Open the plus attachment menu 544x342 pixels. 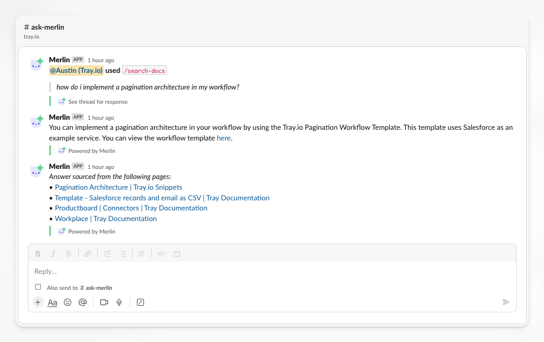38,302
